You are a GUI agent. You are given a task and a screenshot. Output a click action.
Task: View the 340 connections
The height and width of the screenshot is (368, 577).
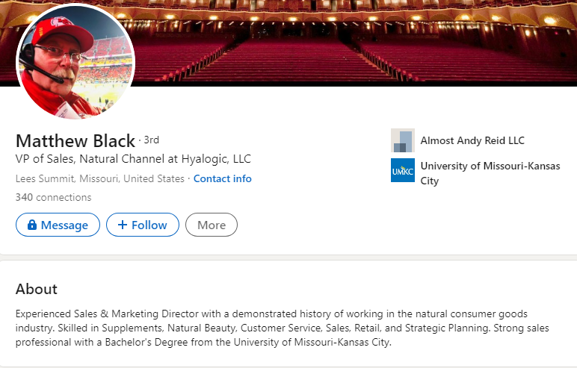[x=53, y=197]
